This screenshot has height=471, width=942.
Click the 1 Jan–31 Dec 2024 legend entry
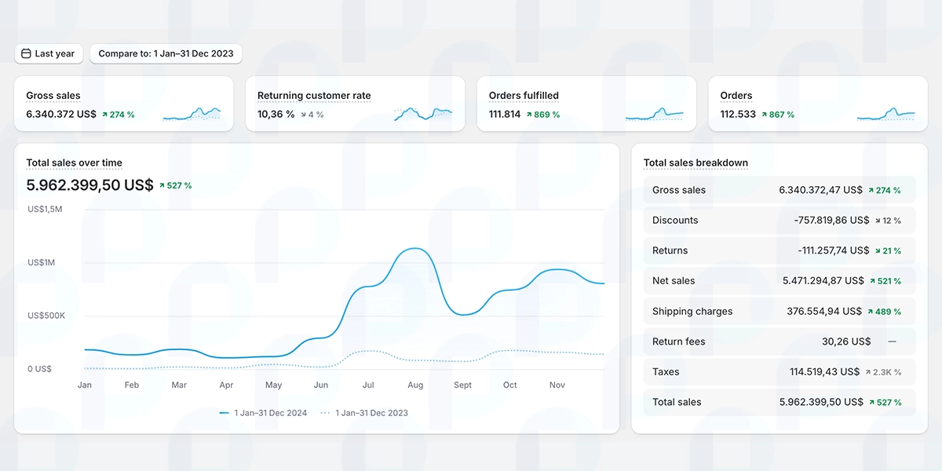point(264,413)
